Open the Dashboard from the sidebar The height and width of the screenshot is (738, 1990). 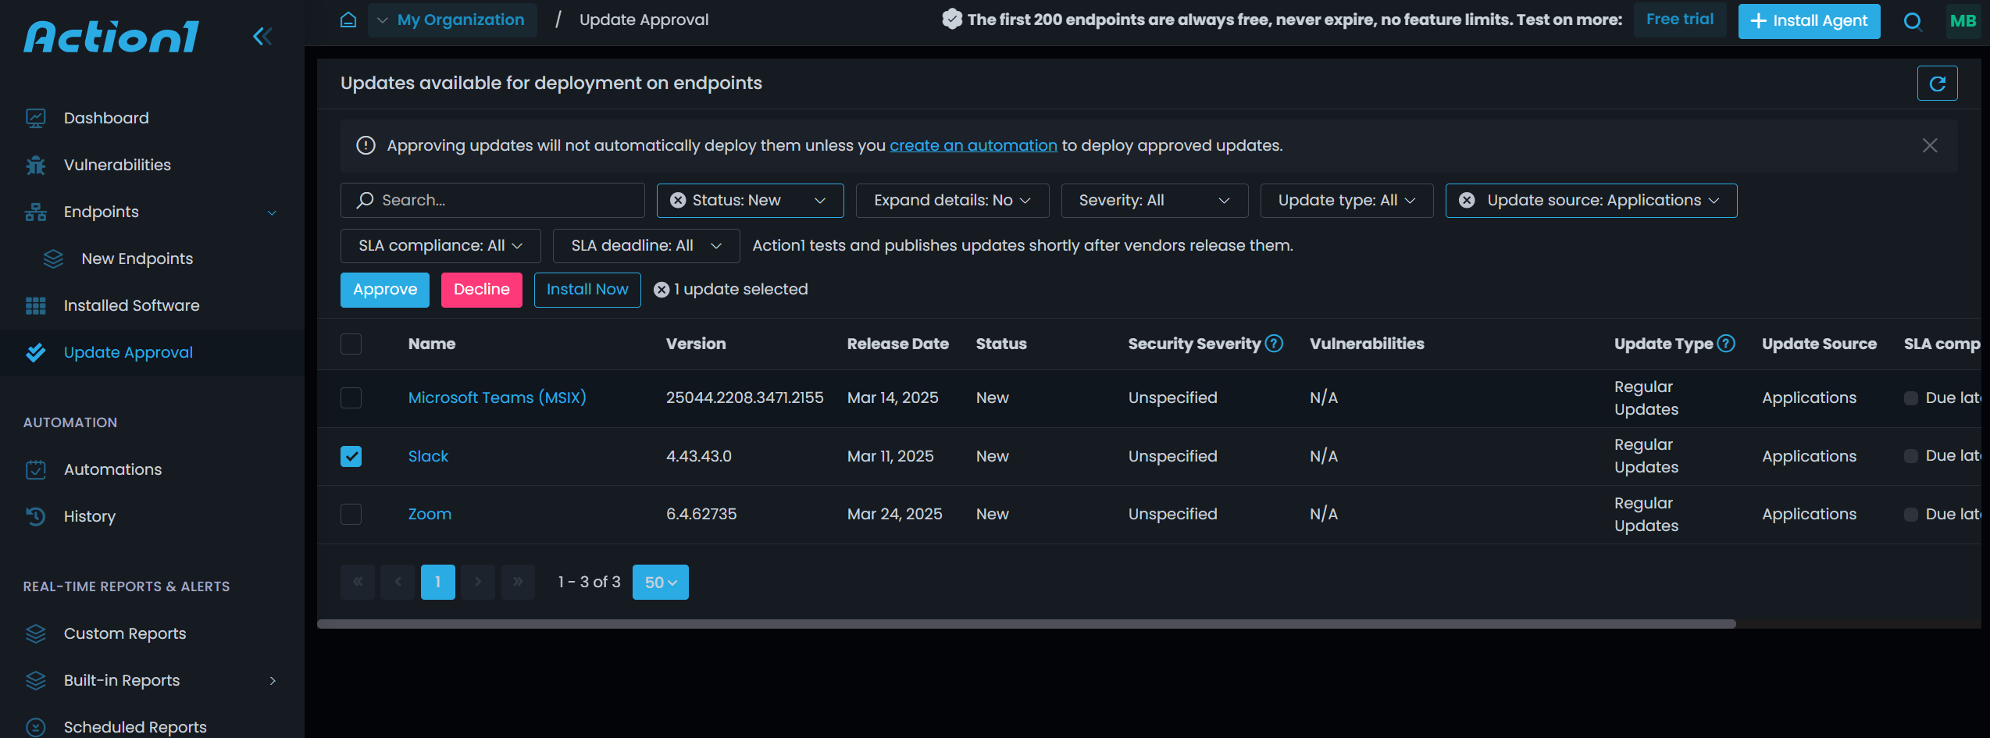(106, 118)
